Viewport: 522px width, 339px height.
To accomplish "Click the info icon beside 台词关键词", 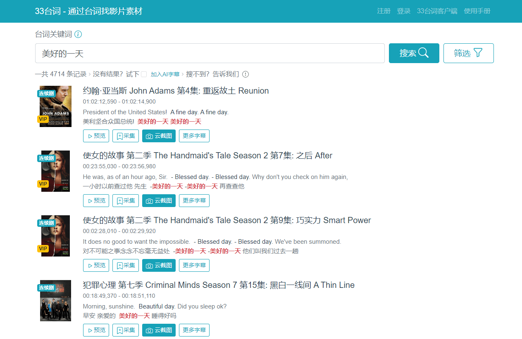I will [78, 34].
